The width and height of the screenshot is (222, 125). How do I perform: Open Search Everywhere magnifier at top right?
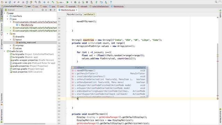[x=216, y=2]
